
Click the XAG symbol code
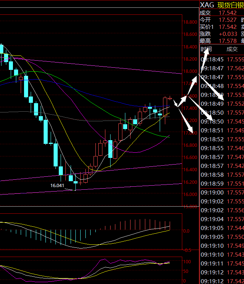pyautogui.click(x=207, y=5)
